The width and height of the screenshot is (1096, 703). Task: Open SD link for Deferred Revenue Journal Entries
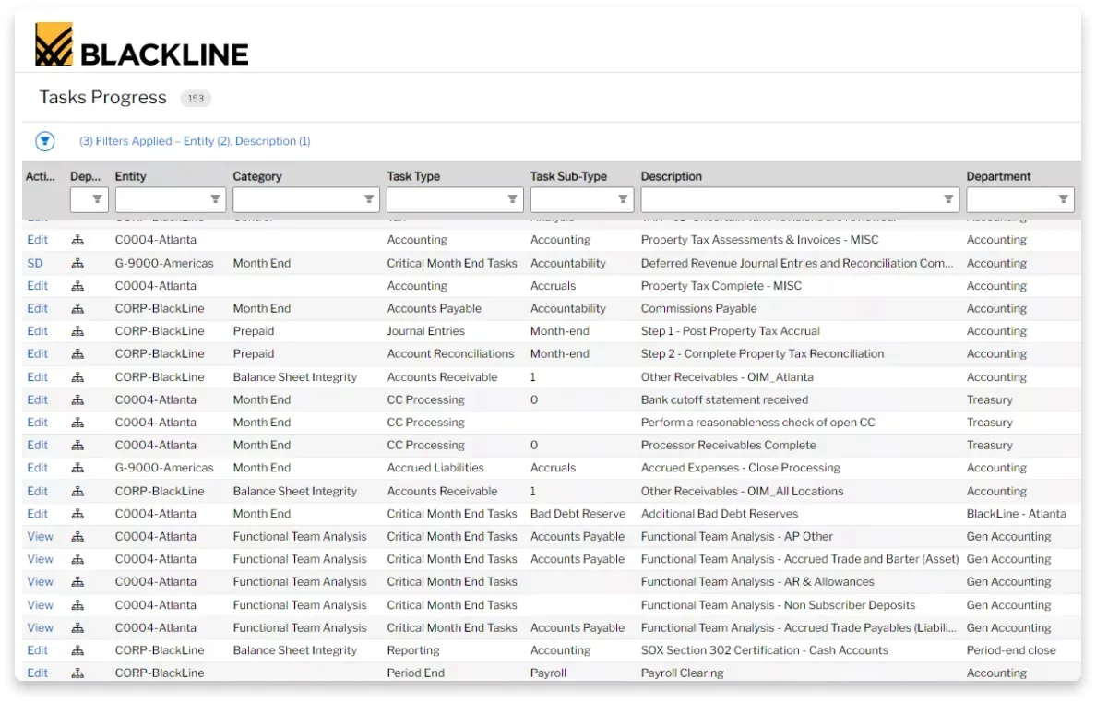tap(35, 264)
